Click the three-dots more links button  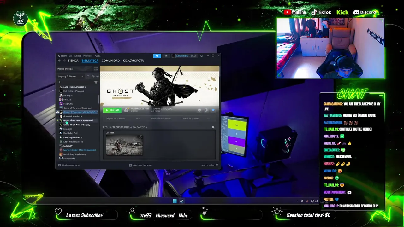(x=209, y=119)
